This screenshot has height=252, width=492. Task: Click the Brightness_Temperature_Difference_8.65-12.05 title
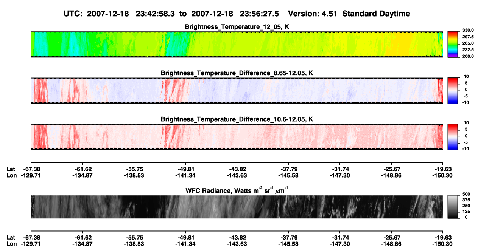pyautogui.click(x=237, y=73)
